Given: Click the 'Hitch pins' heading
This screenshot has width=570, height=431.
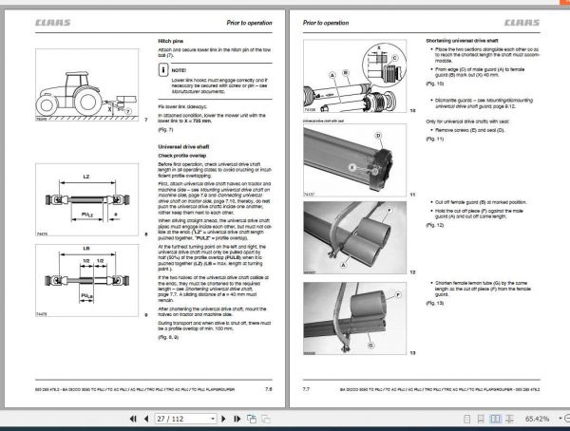Looking at the screenshot, I should tap(170, 41).
